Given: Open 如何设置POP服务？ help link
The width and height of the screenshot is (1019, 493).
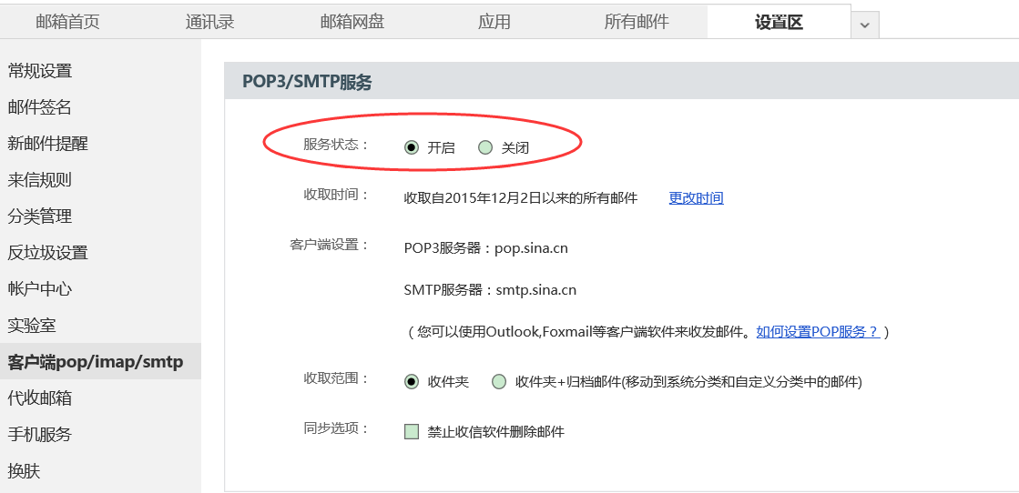Looking at the screenshot, I should click(818, 332).
